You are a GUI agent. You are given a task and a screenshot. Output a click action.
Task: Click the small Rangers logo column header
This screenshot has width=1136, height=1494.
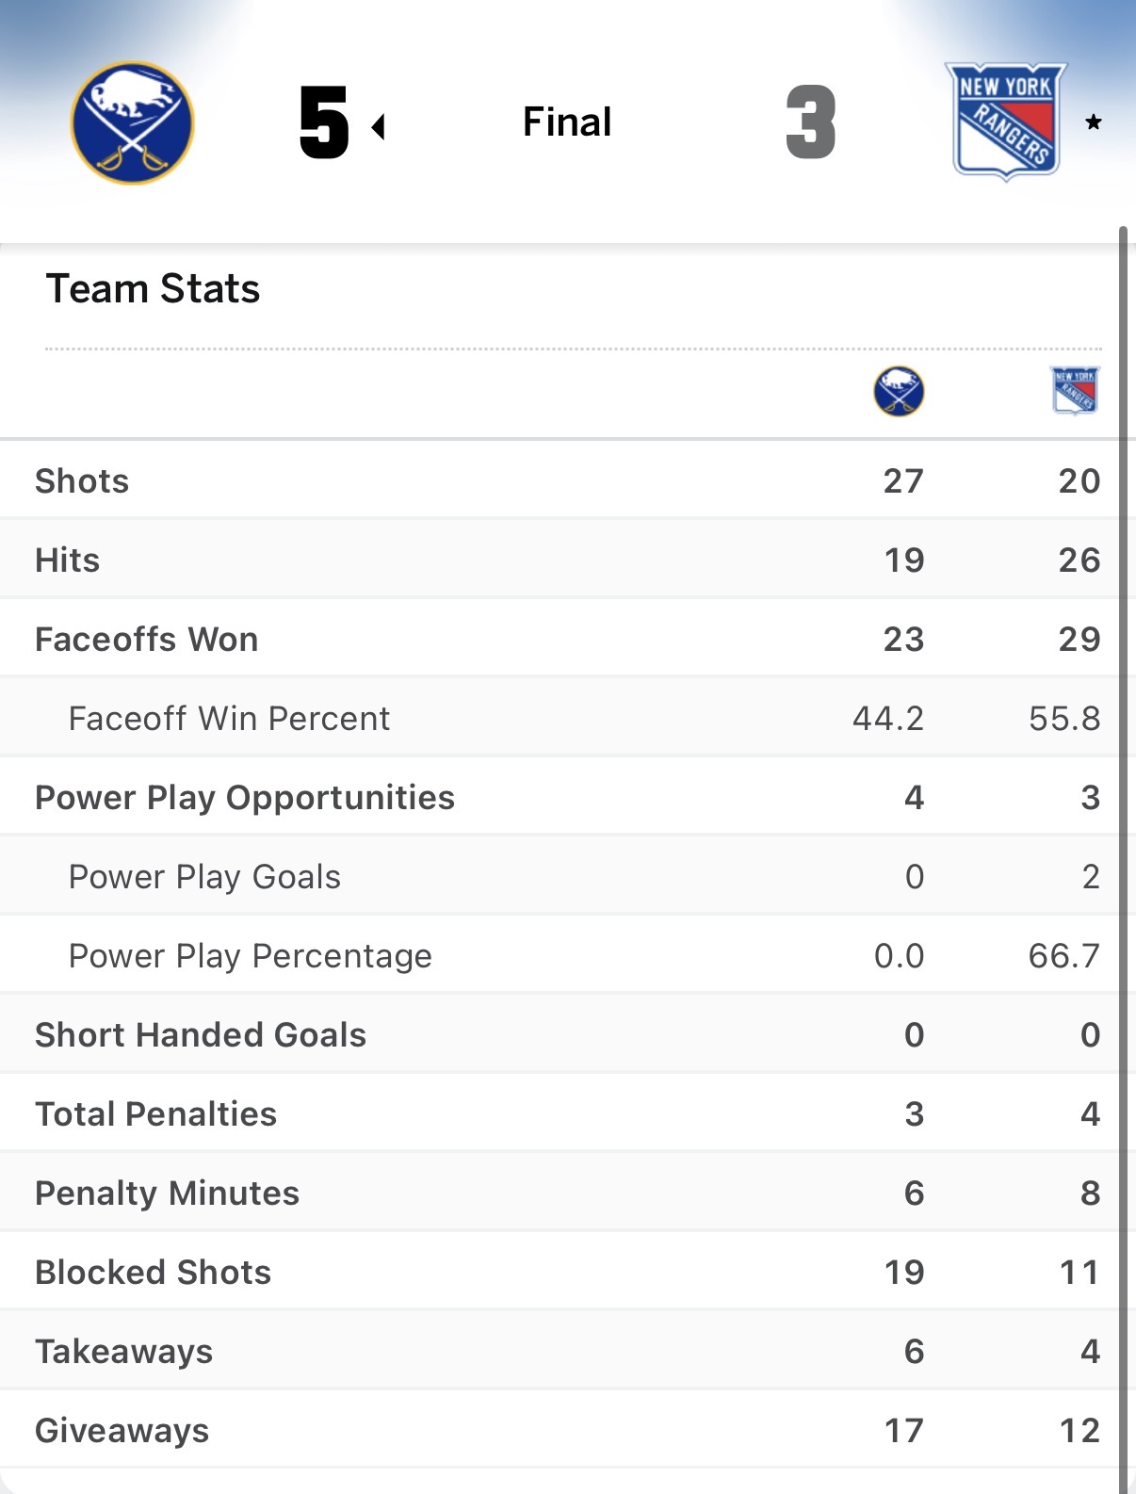pyautogui.click(x=1075, y=390)
